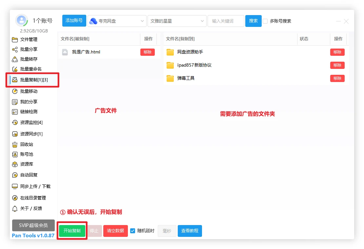
Task: Open resource monitor clock icon
Action: (15, 123)
